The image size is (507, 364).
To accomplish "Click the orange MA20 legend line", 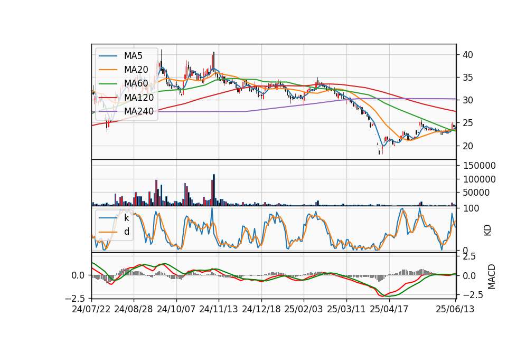I will coord(108,70).
